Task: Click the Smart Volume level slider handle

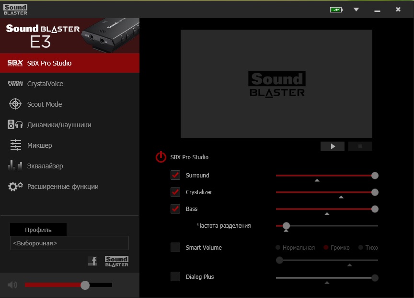Action: click(x=280, y=260)
